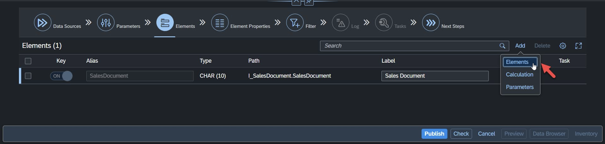
Task: Click the Next Steps label
Action: pos(453,26)
